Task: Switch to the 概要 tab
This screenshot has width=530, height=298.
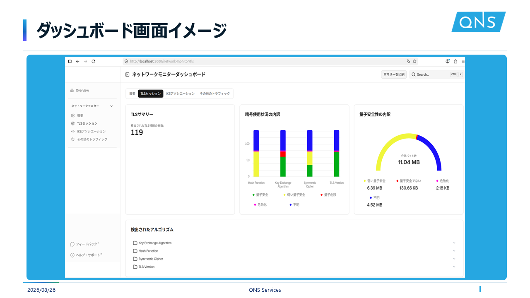Action: point(132,94)
